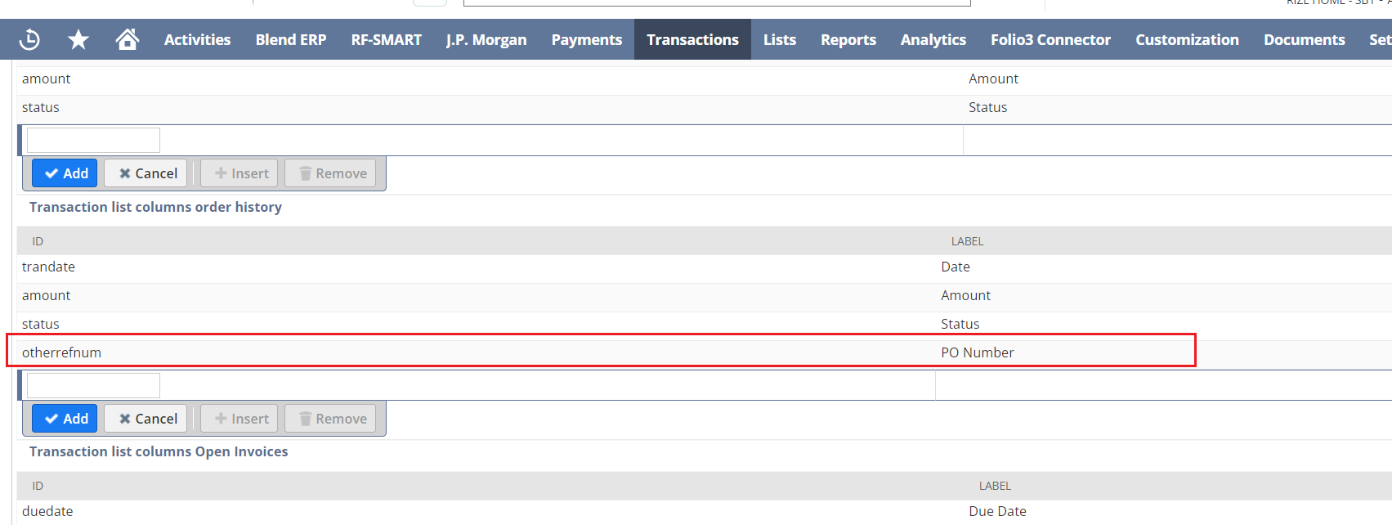Screen dimensions: 1392x525
Task: Open the Lists menu
Action: [x=779, y=39]
